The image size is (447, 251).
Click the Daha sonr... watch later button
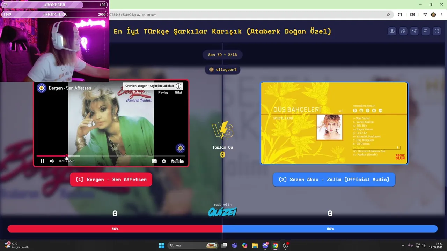141,92
